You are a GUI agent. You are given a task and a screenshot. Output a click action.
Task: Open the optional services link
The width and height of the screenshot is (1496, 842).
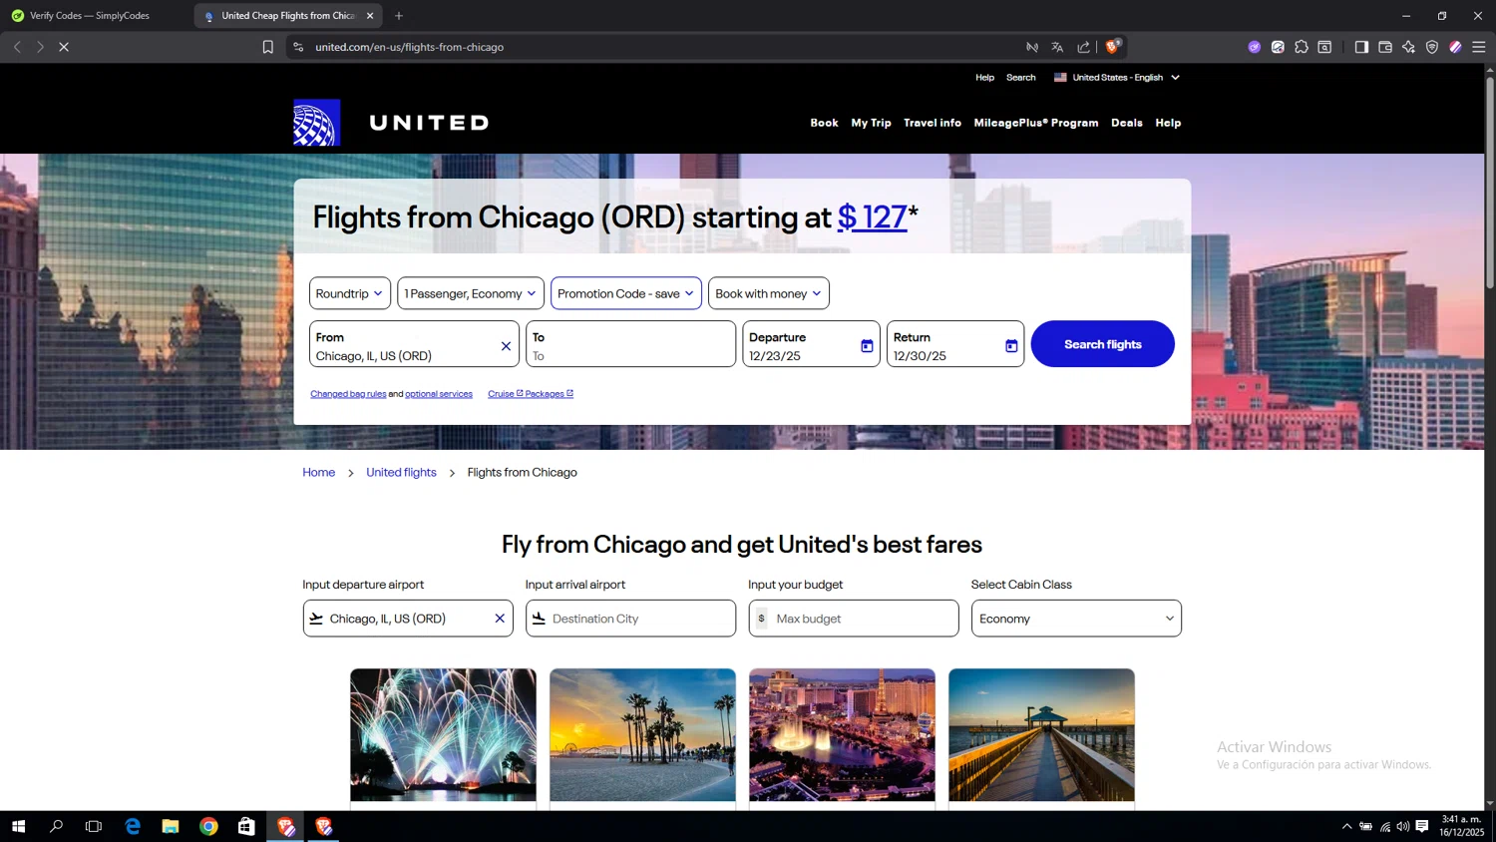pos(439,394)
